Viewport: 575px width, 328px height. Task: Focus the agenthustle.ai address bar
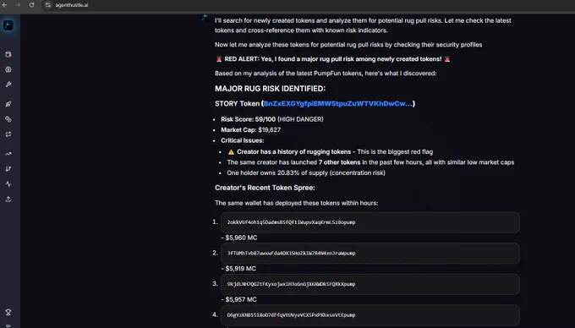(x=72, y=5)
